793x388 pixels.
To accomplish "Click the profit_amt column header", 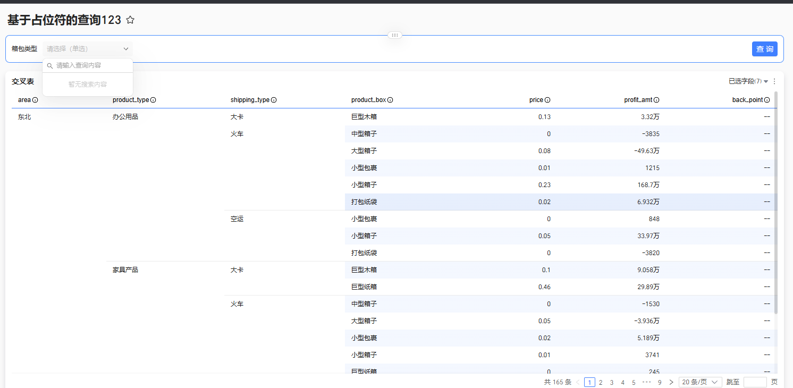I will tap(638, 100).
